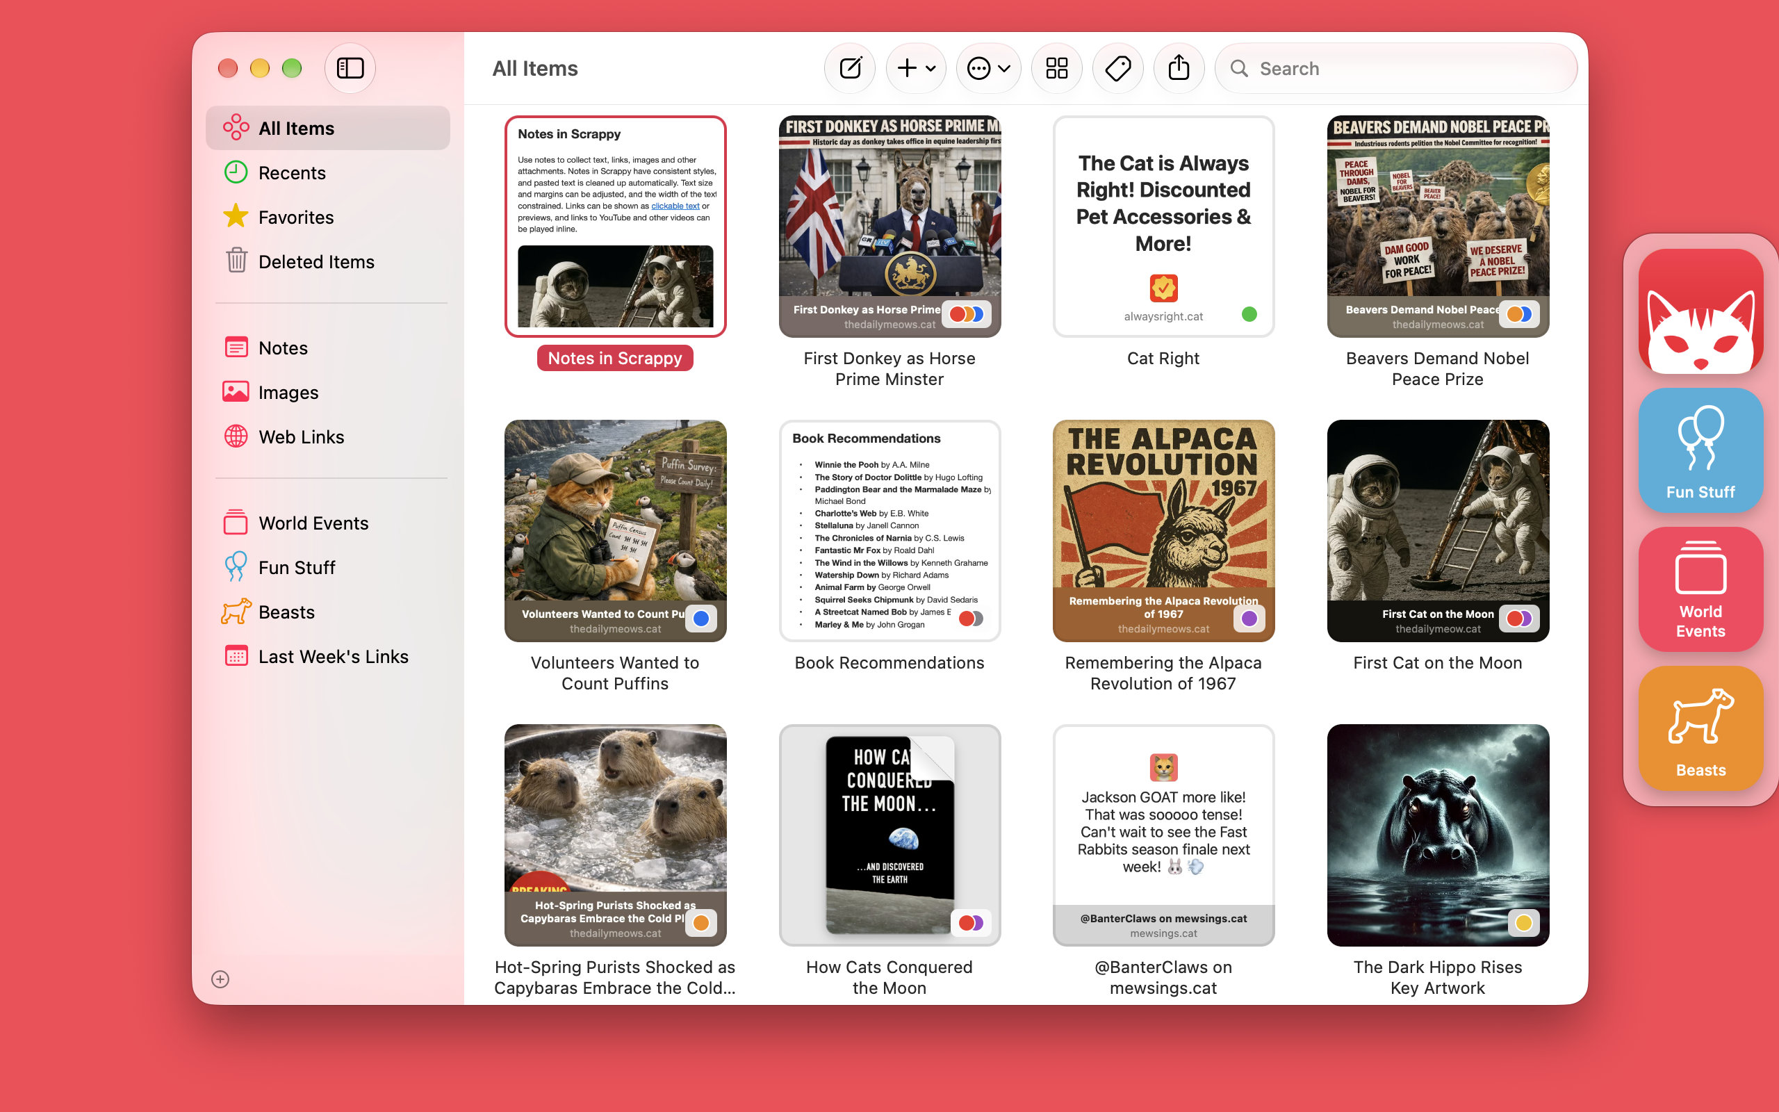This screenshot has height=1112, width=1779.
Task: Switch view using the grid icon
Action: 1056,68
